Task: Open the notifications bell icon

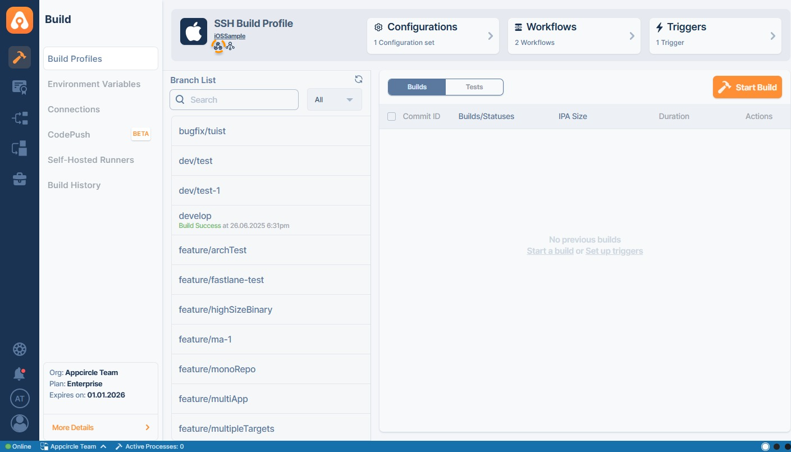Action: point(20,373)
